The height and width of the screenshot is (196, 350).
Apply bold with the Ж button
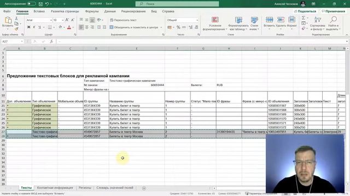28,27
